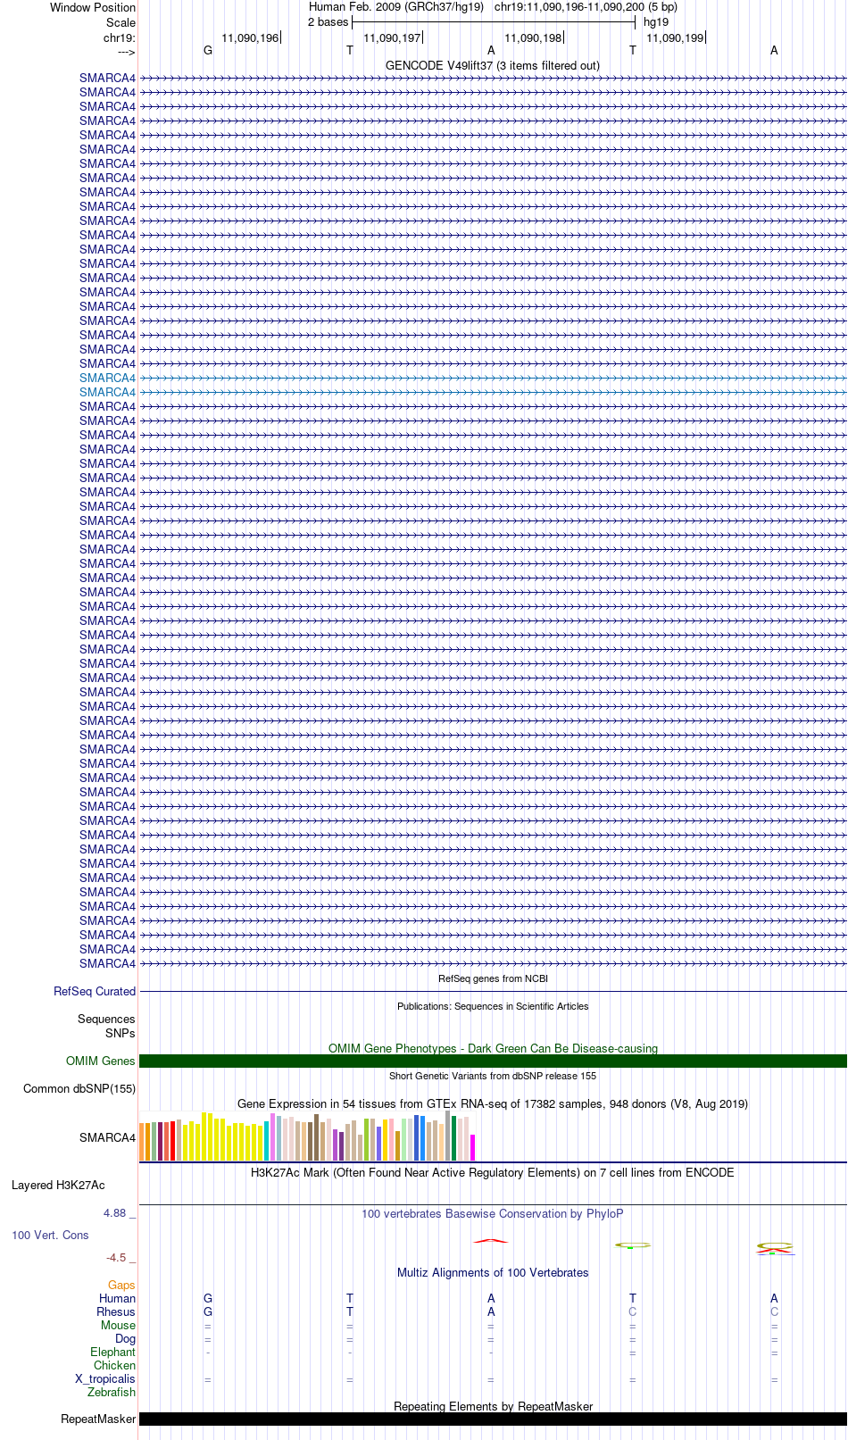Click the Human Feb. 2009 (GRCh37/hg19) assembly text

[x=396, y=7]
